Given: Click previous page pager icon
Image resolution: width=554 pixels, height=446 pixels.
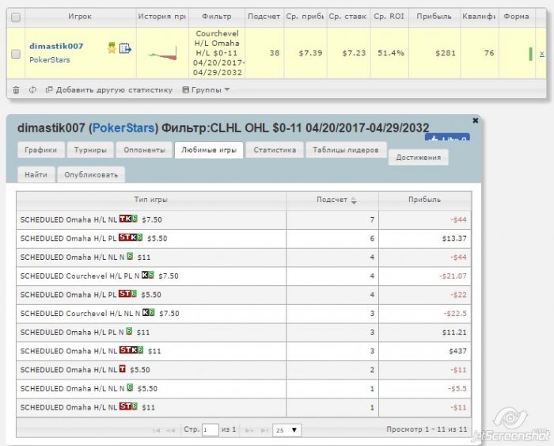Looking at the screenshot, I should [x=171, y=430].
